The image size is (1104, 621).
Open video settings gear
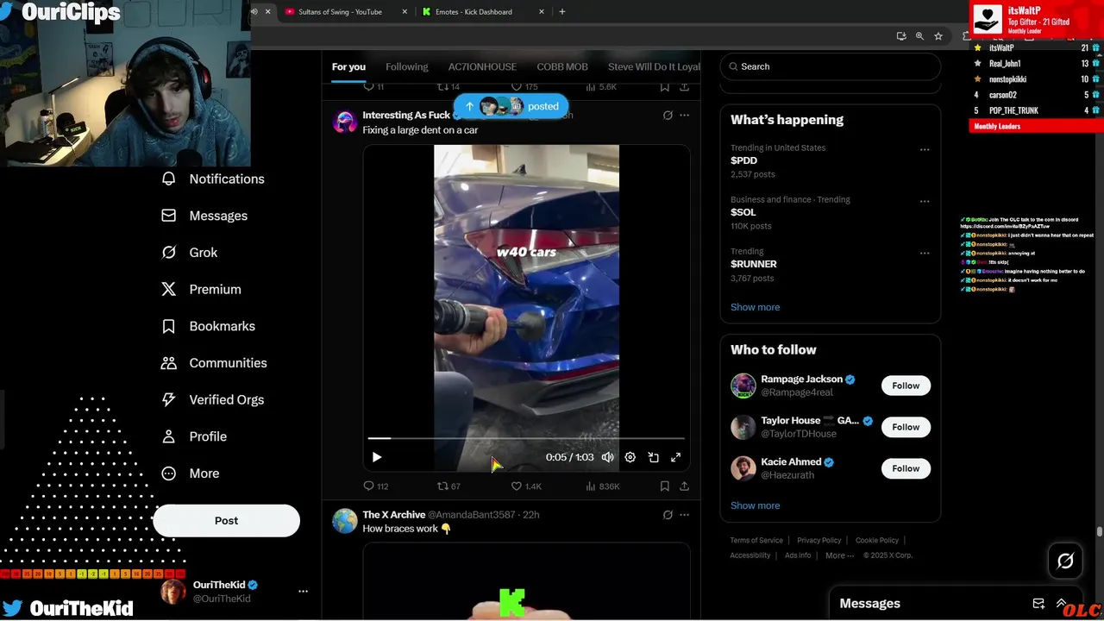[630, 457]
